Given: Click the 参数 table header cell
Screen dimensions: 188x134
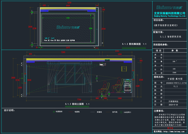Looking at the screenshot, I should (175, 51).
